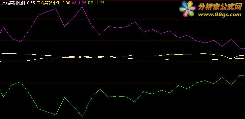
Task: Click the lowest dotted red gridline
Action: point(123,83)
